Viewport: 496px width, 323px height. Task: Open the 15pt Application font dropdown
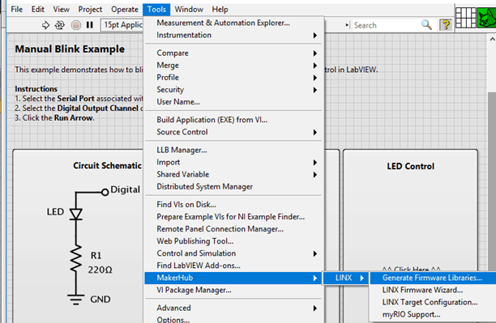coord(122,24)
